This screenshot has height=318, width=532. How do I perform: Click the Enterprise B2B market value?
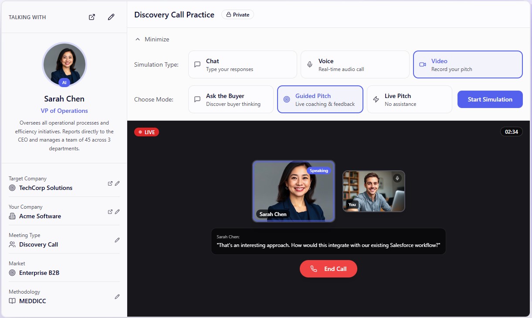pyautogui.click(x=39, y=273)
